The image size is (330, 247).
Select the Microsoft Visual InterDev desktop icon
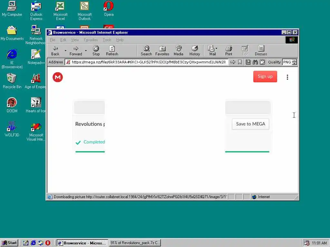(x=36, y=132)
